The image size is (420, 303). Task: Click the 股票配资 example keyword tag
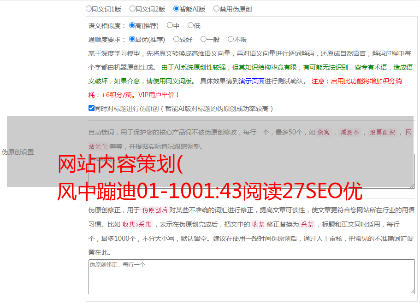[x=383, y=132]
